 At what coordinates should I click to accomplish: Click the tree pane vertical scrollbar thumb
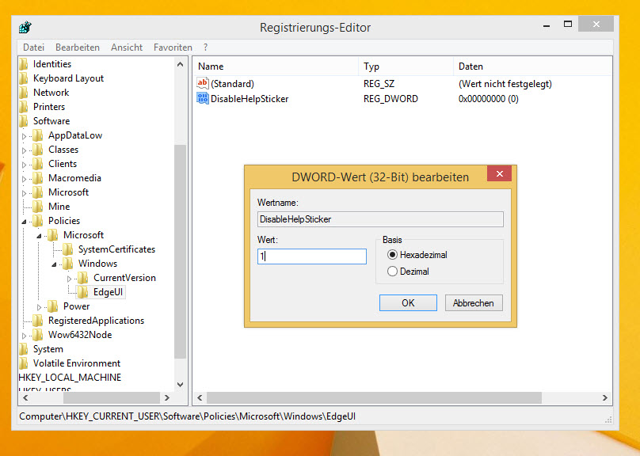(180, 251)
